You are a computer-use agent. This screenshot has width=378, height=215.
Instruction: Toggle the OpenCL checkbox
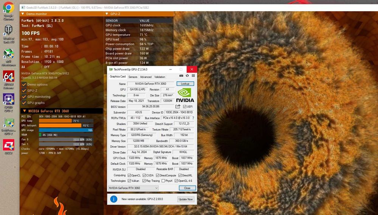(x=129, y=175)
